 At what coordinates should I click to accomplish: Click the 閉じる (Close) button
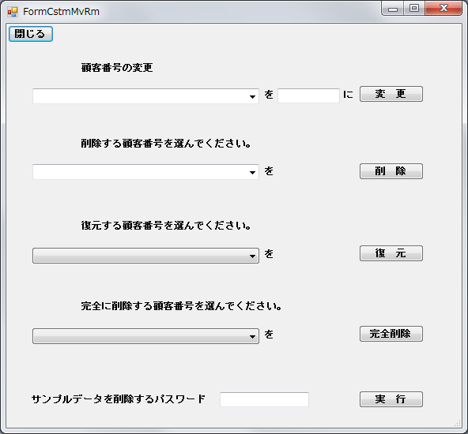[x=31, y=34]
